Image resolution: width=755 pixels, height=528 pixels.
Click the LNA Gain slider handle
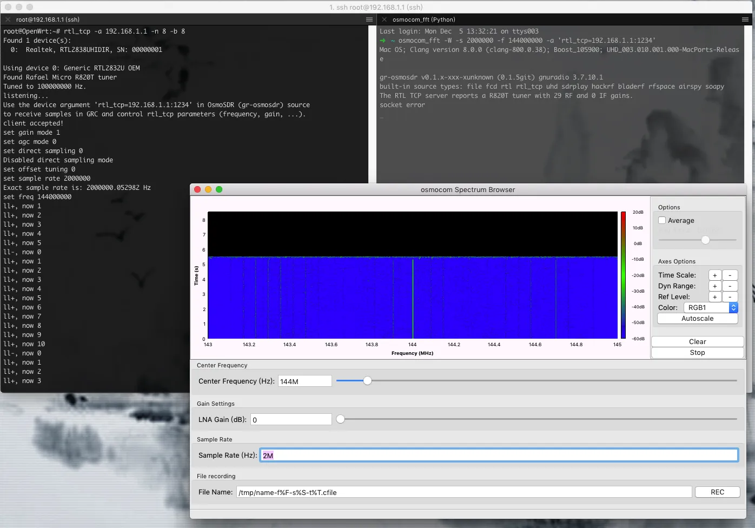(x=341, y=419)
